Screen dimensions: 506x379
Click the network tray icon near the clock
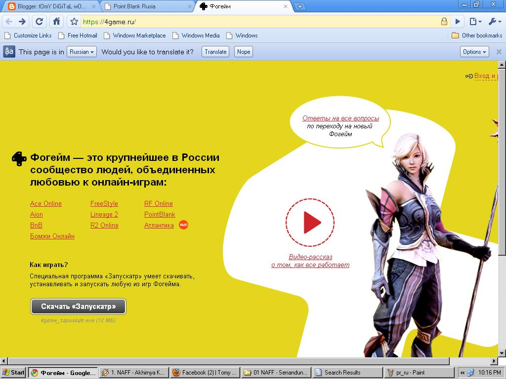(x=471, y=373)
